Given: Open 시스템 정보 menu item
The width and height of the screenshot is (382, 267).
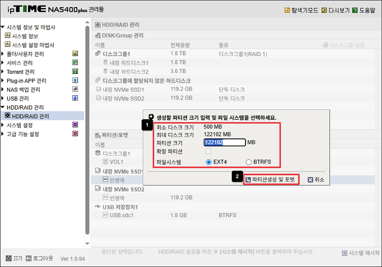Looking at the screenshot, I should tap(24, 36).
